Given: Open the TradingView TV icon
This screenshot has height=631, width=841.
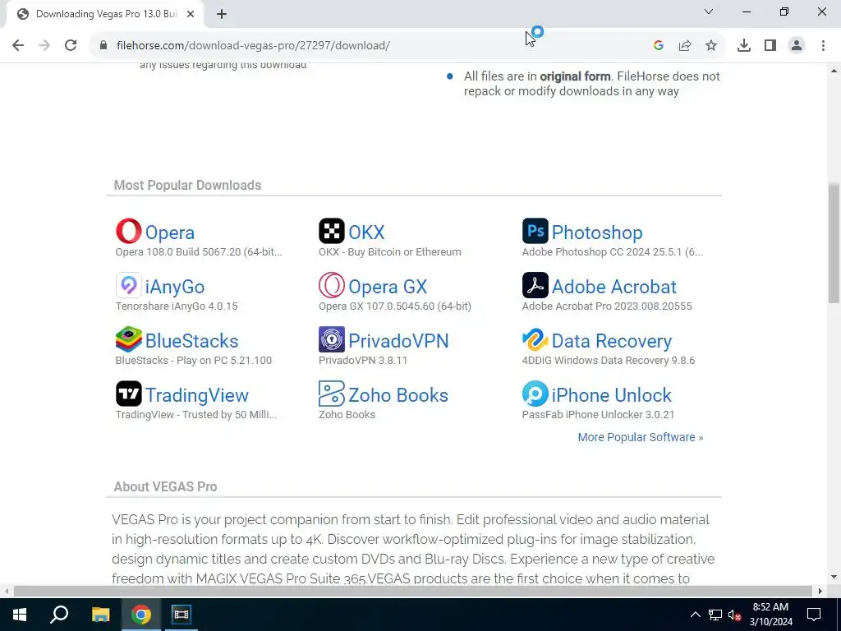Looking at the screenshot, I should (129, 394).
